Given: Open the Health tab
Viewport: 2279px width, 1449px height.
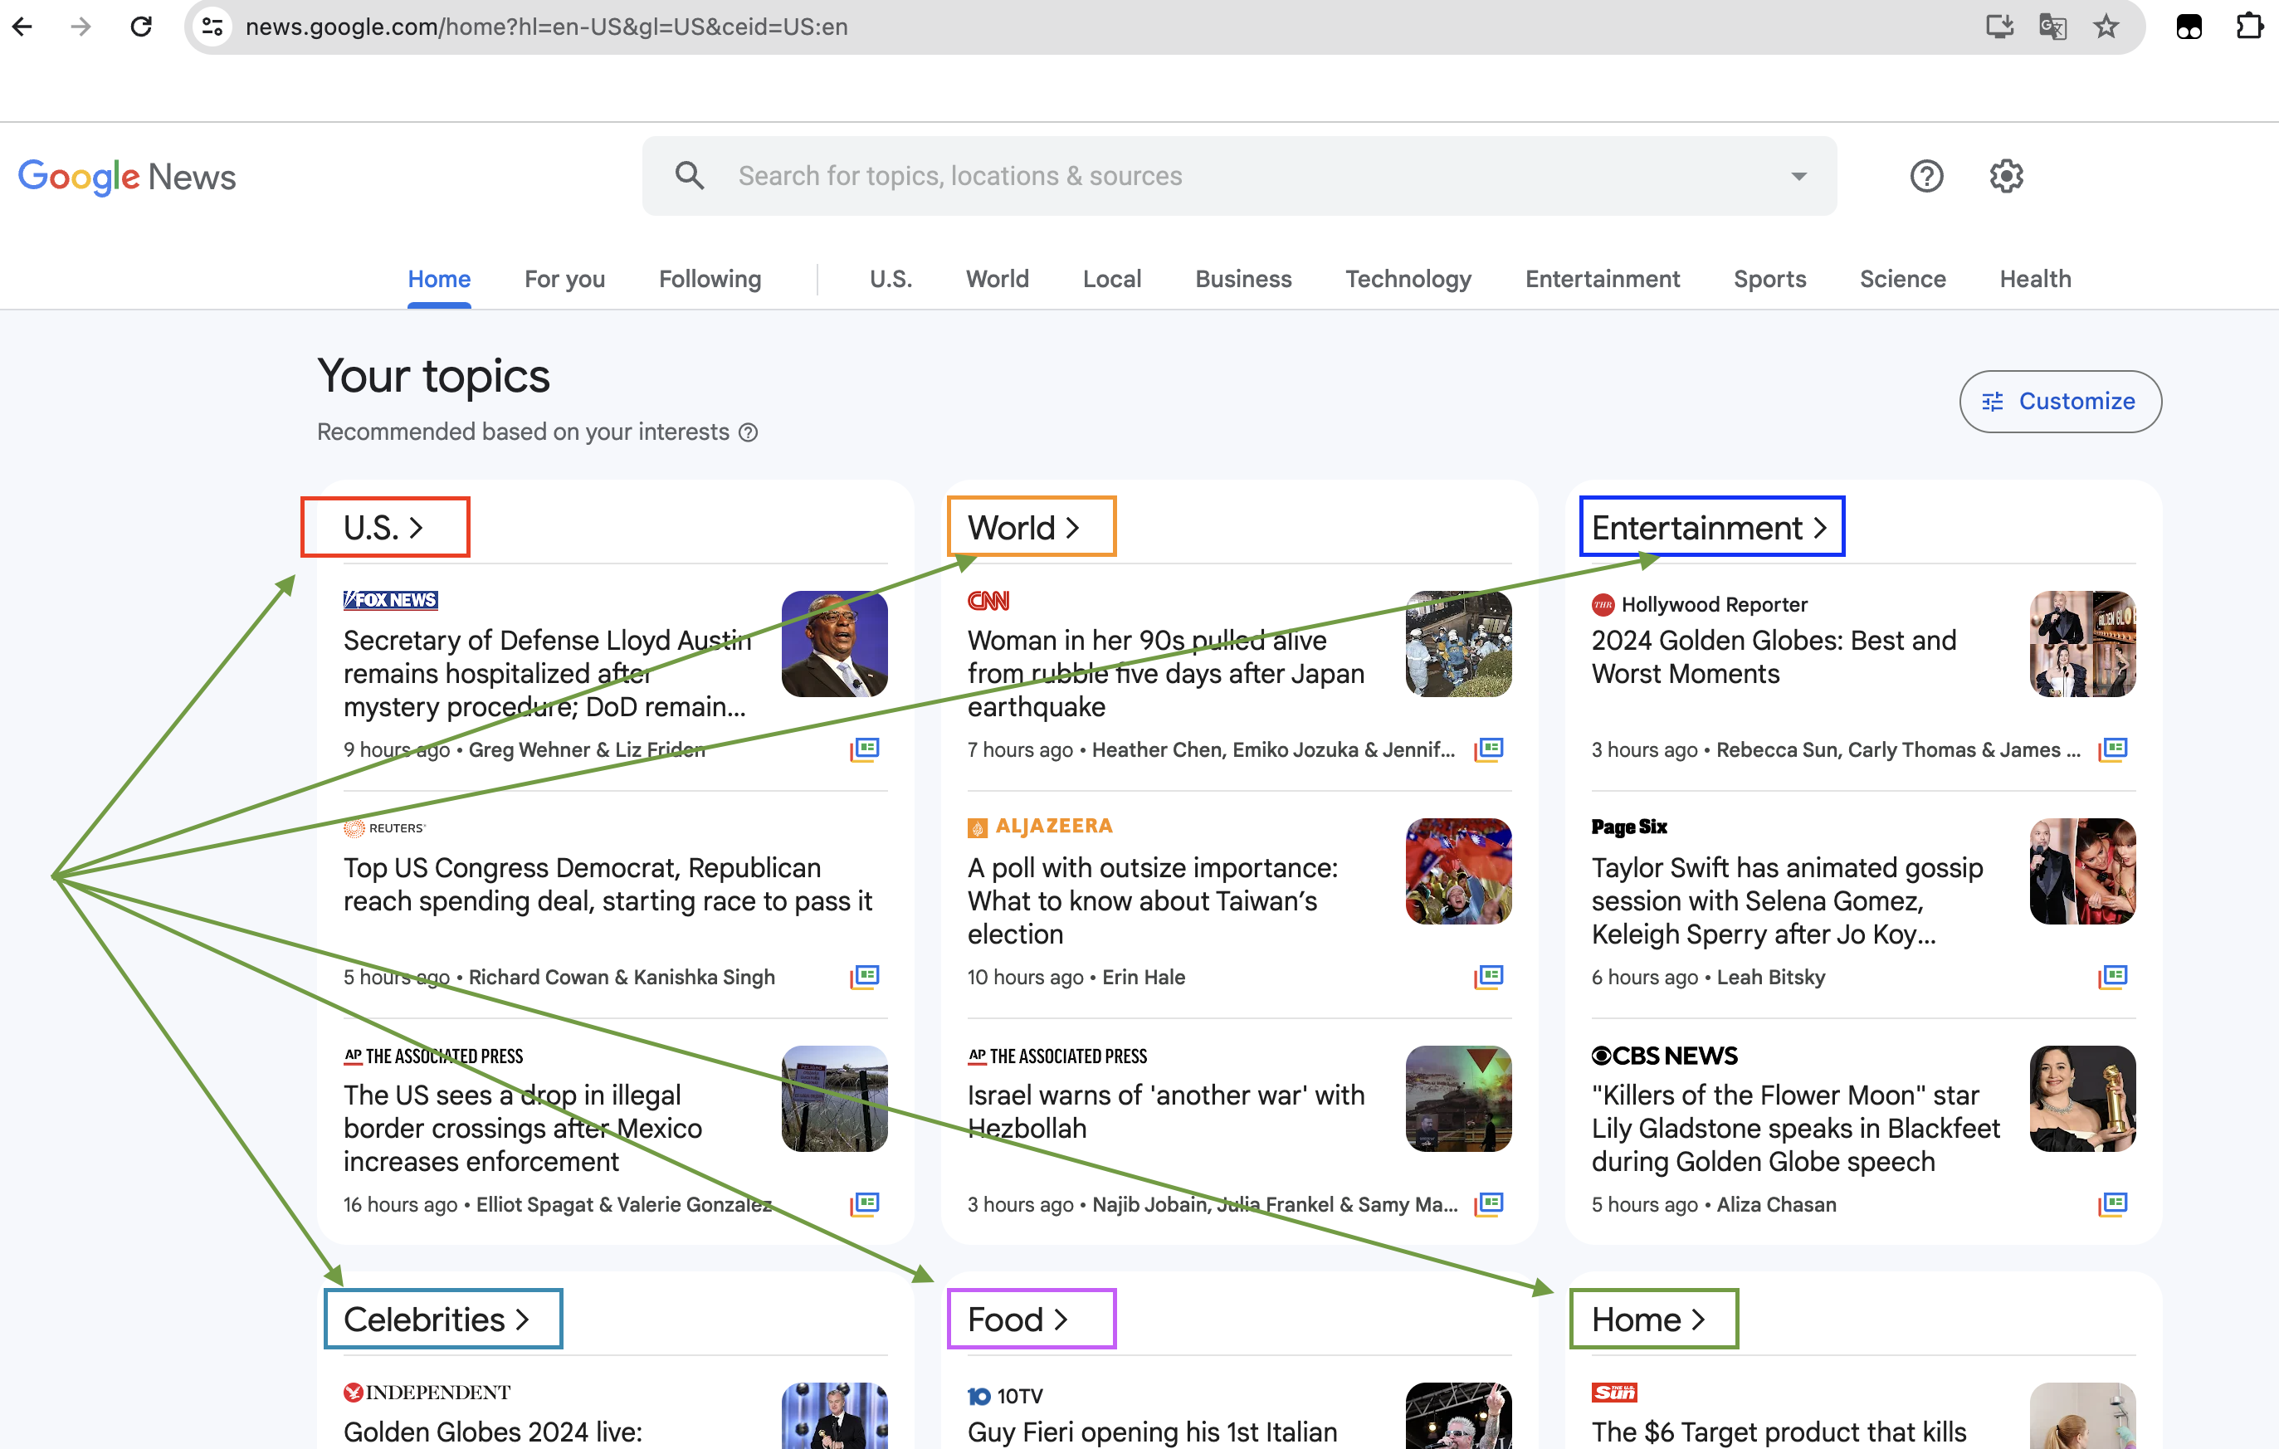Looking at the screenshot, I should pyautogui.click(x=2035, y=279).
